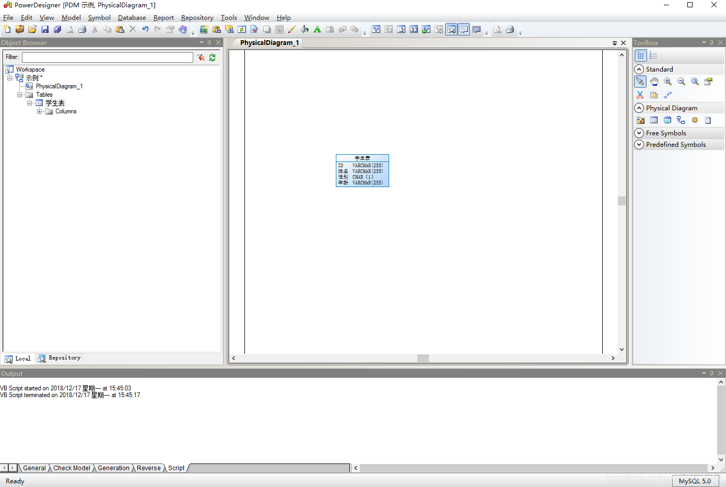Toggle the Output window view toolbar button
This screenshot has width=726, height=487.
click(464, 29)
